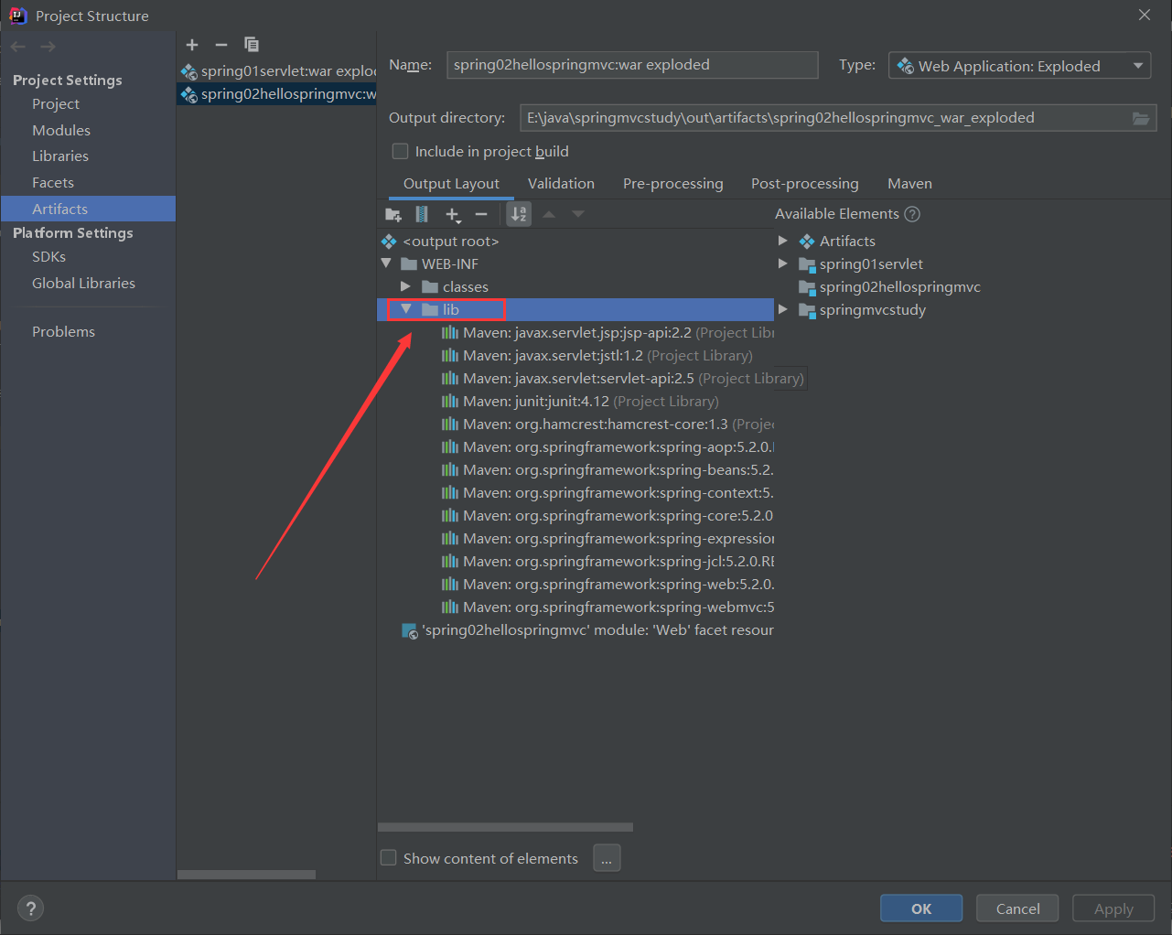Open help for Available Elements

[912, 214]
